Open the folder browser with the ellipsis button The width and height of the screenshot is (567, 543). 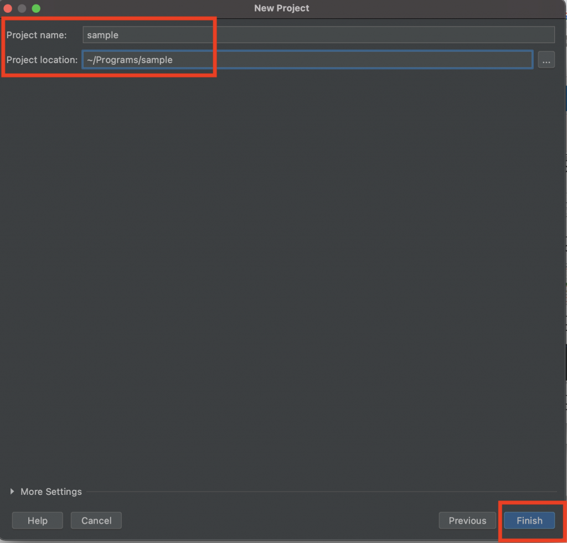pos(546,60)
